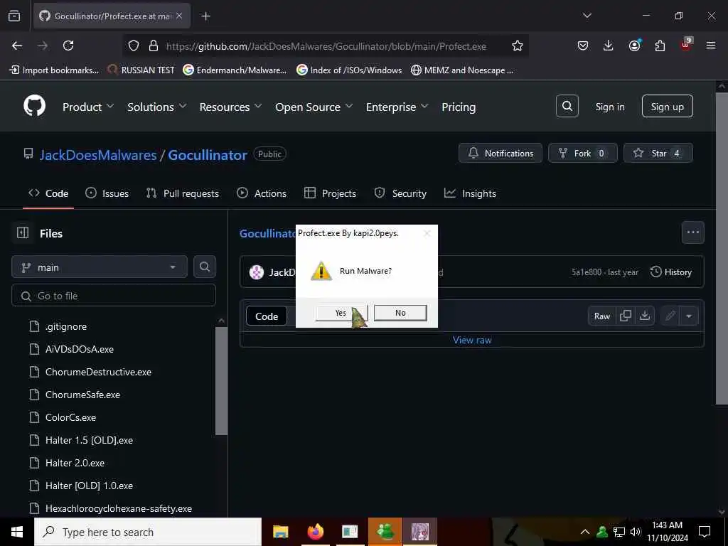This screenshot has height=546, width=728.
Task: Download raw file icon next to Raw
Action: coord(644,316)
